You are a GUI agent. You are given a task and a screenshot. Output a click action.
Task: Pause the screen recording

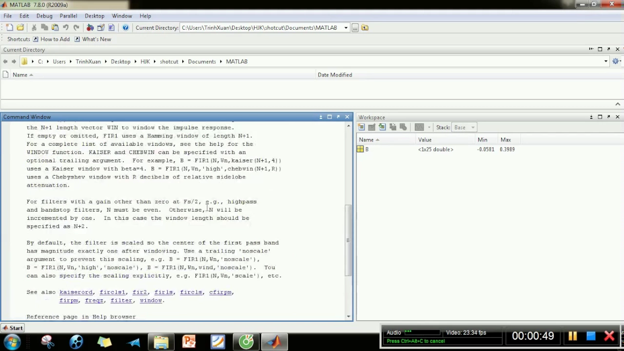(572, 336)
